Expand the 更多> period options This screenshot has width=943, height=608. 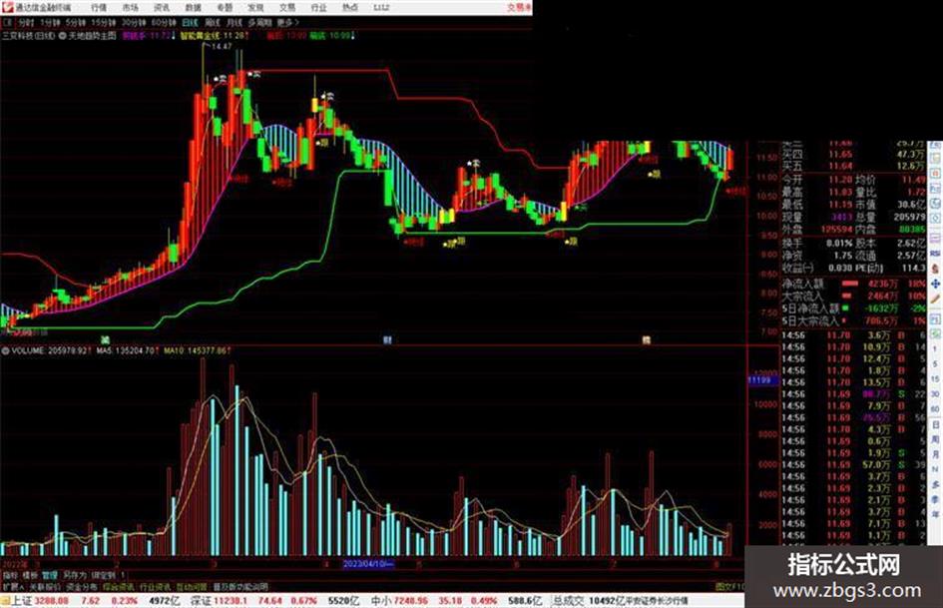(287, 23)
